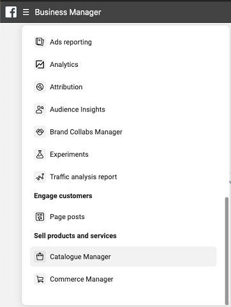Screen dimensions: 231x307
Task: Click the Traffic analysis report icon
Action: 40,176
